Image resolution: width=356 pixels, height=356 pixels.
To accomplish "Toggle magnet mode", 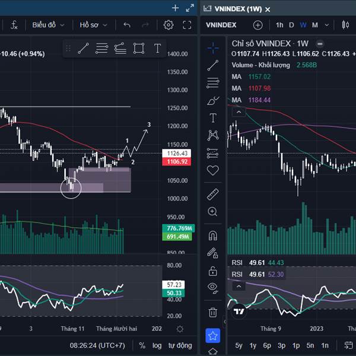I will tap(213, 236).
